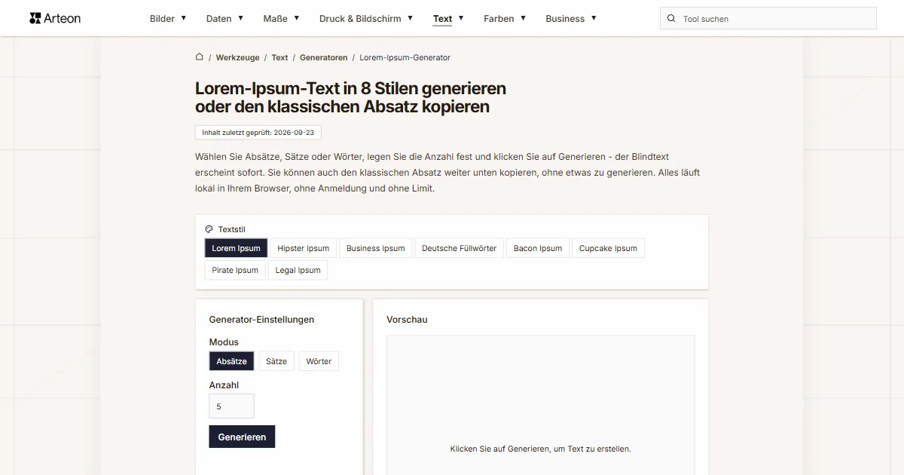Click the 'Inhalt zuletzt geprüft' date badge

258,132
